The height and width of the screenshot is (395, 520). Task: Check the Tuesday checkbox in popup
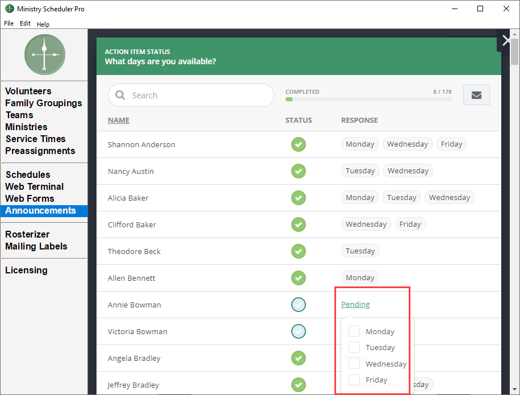pos(354,347)
